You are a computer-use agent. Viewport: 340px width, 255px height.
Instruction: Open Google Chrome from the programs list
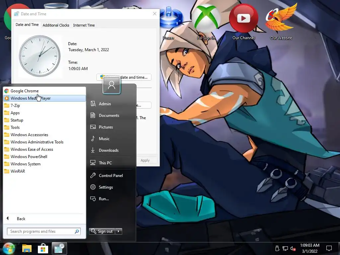[44, 91]
